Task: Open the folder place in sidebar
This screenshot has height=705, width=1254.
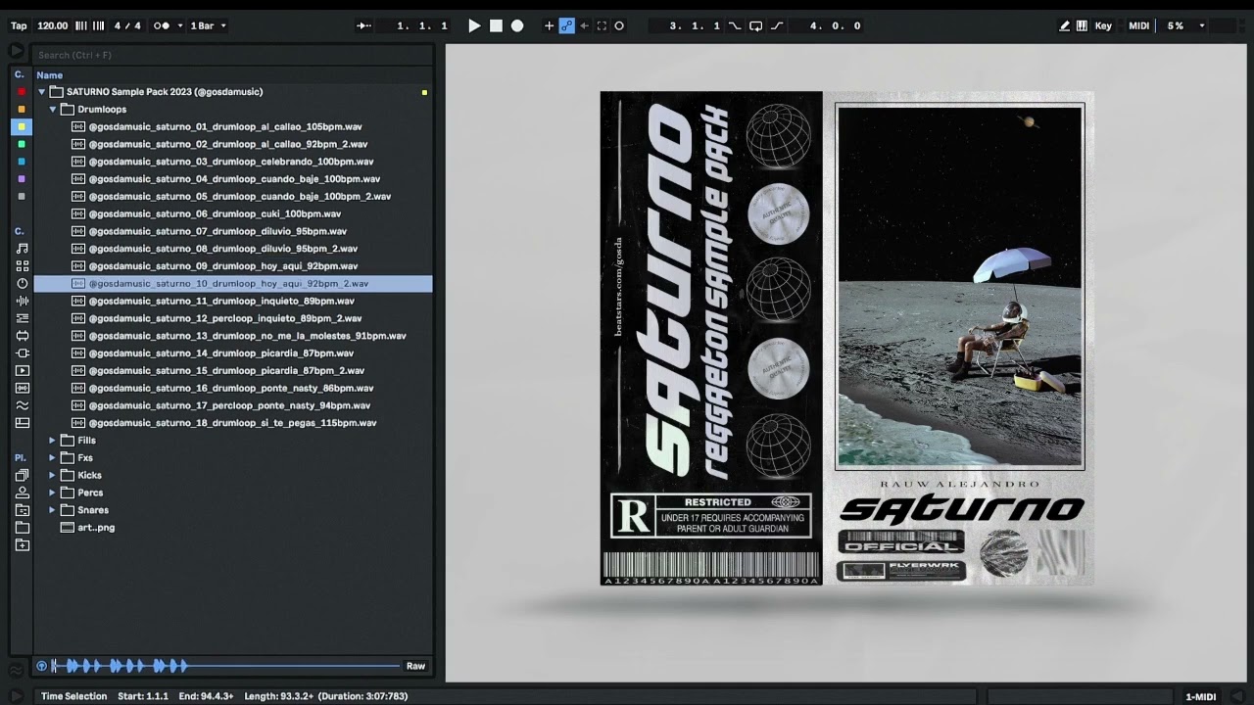Action: pos(22,528)
